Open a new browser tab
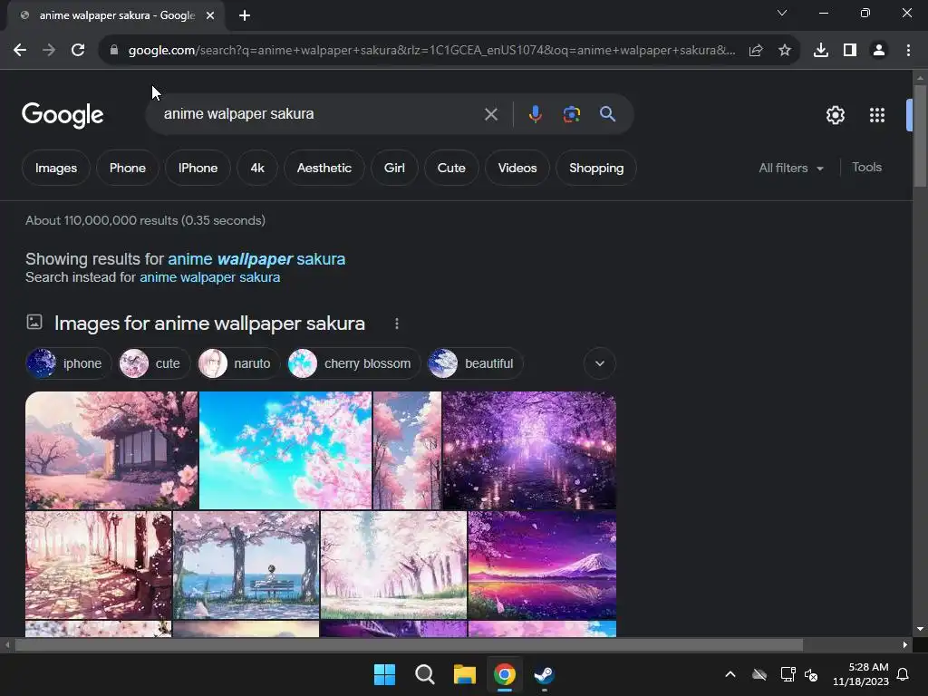Image resolution: width=928 pixels, height=696 pixels. 245,15
